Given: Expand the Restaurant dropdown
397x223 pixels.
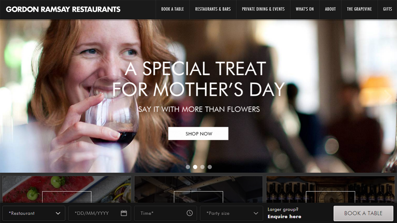Looking at the screenshot, I should coord(34,213).
